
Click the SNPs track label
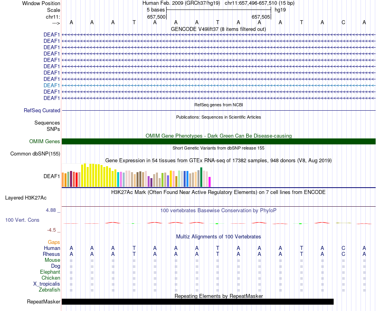[53, 129]
